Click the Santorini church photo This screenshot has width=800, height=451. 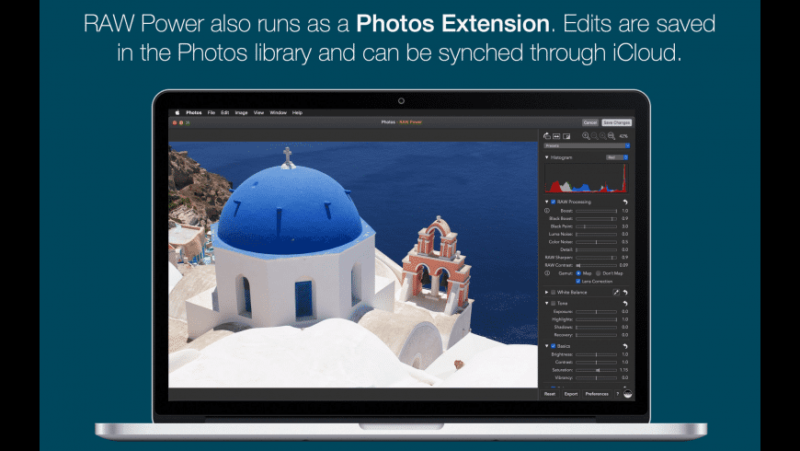coord(353,264)
